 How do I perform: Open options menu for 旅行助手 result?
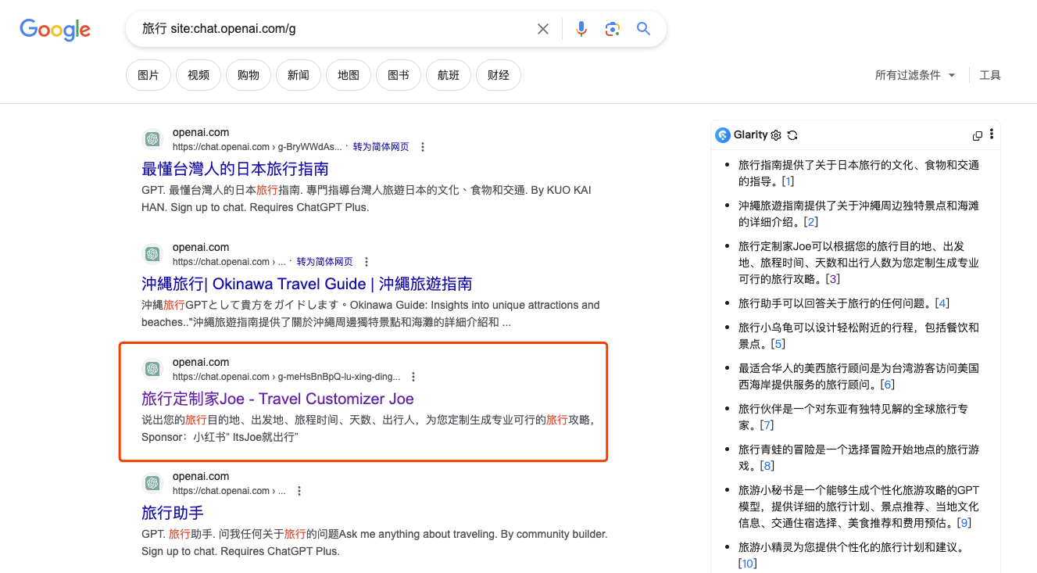[x=299, y=491]
